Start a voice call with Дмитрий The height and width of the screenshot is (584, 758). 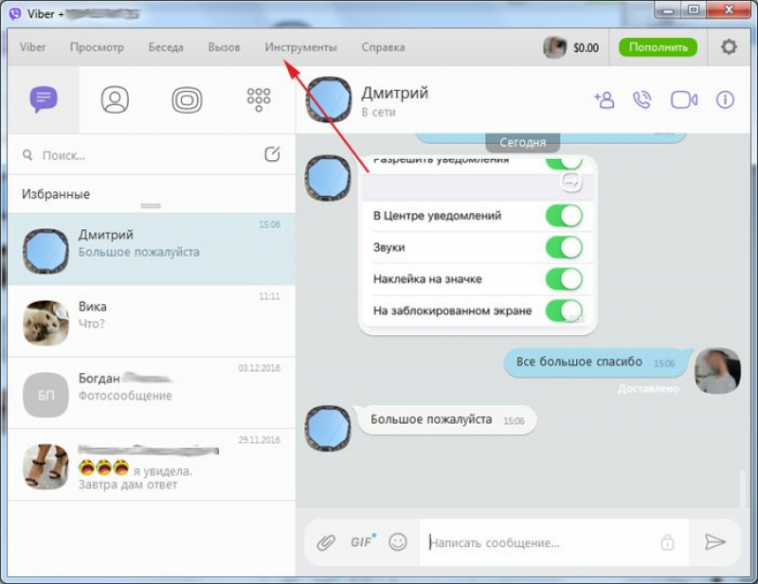coord(643,99)
